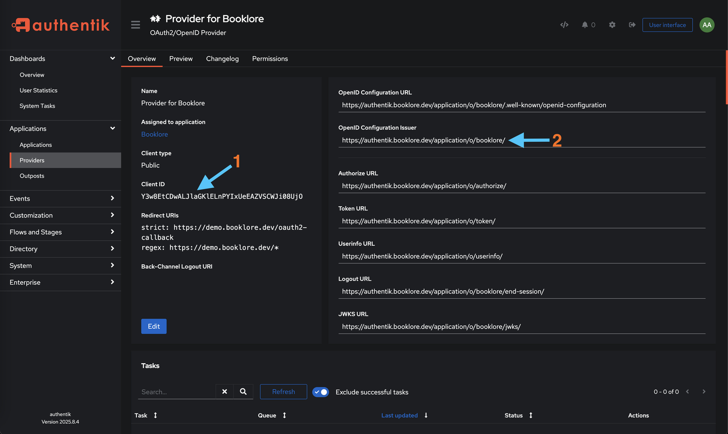Click the hamburger sidebar toggle icon
The height and width of the screenshot is (434, 728).
135,25
